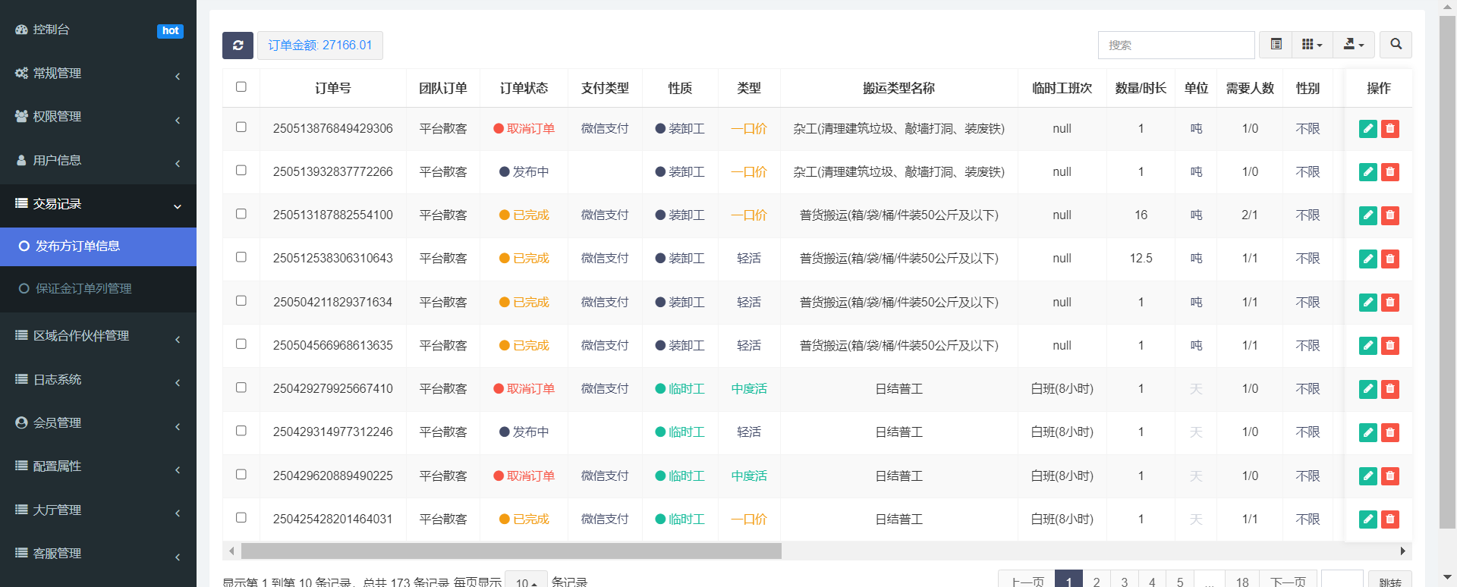The image size is (1457, 587).
Task: Check the select-all header checkbox
Action: (x=241, y=86)
